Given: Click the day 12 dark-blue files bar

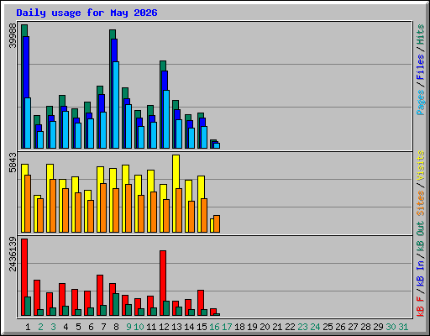Looking at the screenshot, I should tap(165, 81).
